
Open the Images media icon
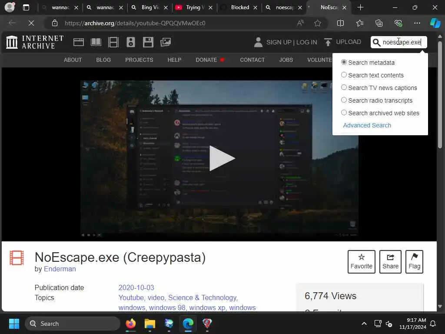pyautogui.click(x=166, y=42)
